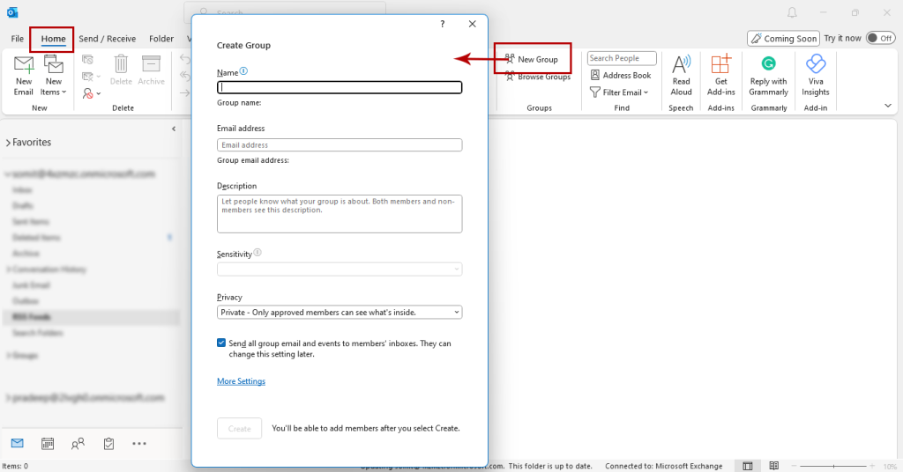This screenshot has height=472, width=903.
Task: Open the Privacy dropdown
Action: click(x=340, y=313)
